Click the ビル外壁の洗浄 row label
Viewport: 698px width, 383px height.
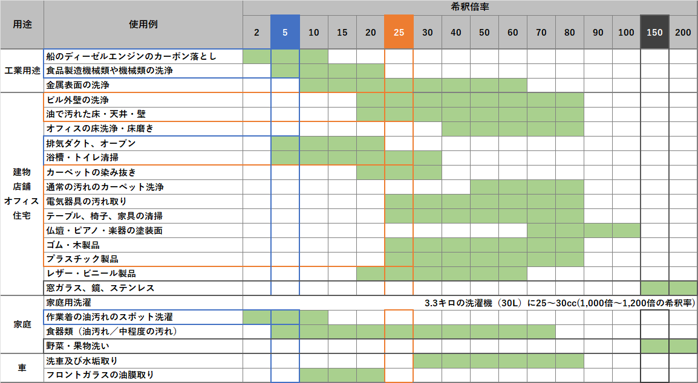(77, 100)
